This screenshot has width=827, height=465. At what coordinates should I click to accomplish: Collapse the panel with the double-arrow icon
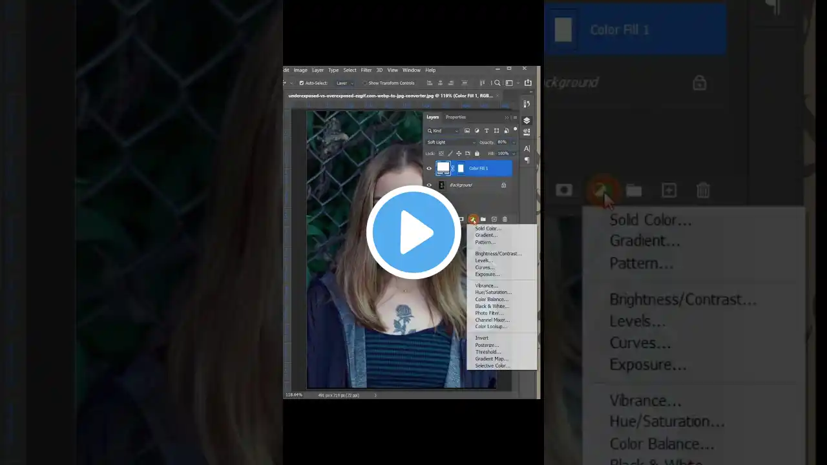pos(507,118)
